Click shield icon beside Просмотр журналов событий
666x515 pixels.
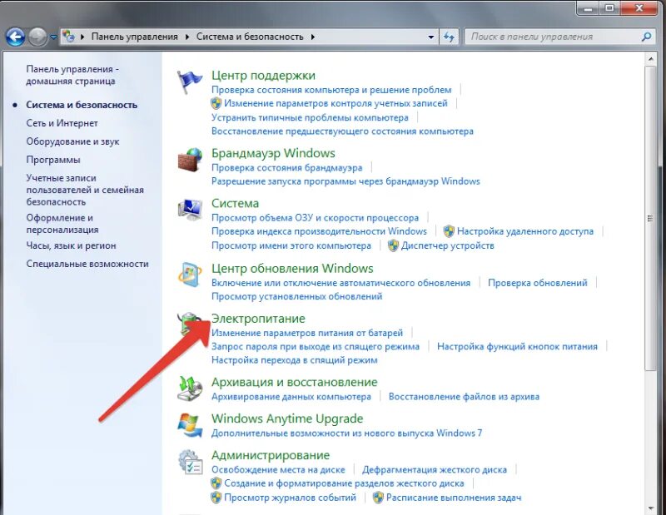click(x=216, y=498)
